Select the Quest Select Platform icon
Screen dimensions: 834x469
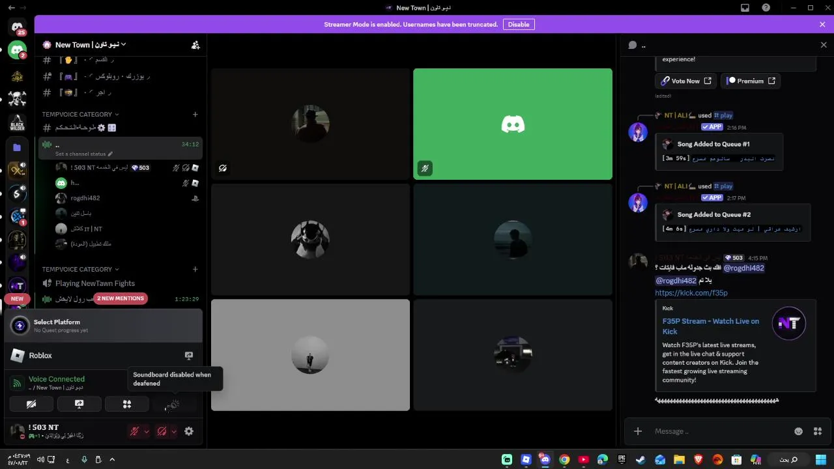(20, 326)
